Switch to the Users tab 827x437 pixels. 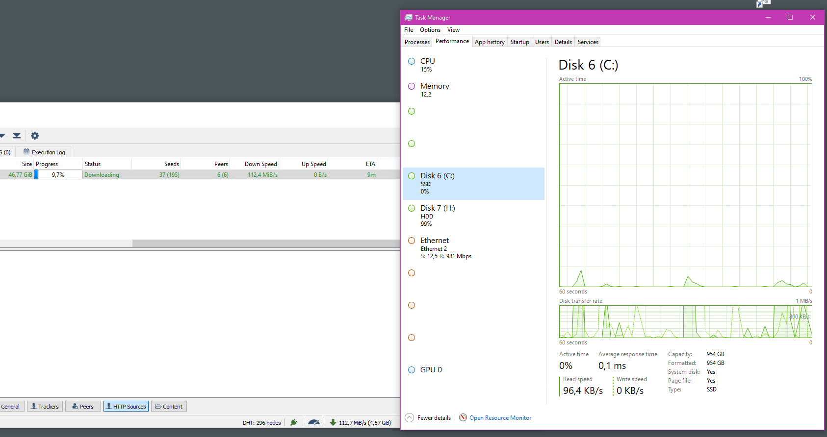542,42
